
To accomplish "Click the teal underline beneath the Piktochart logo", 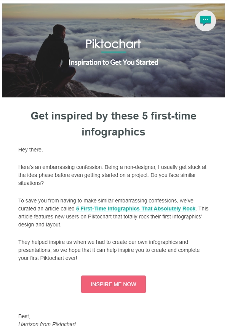I will coord(113,53).
